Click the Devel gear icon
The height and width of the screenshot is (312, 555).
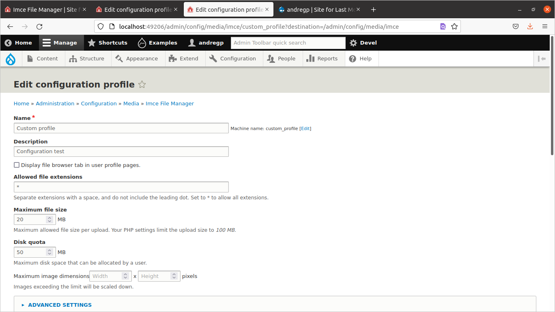(x=352, y=43)
